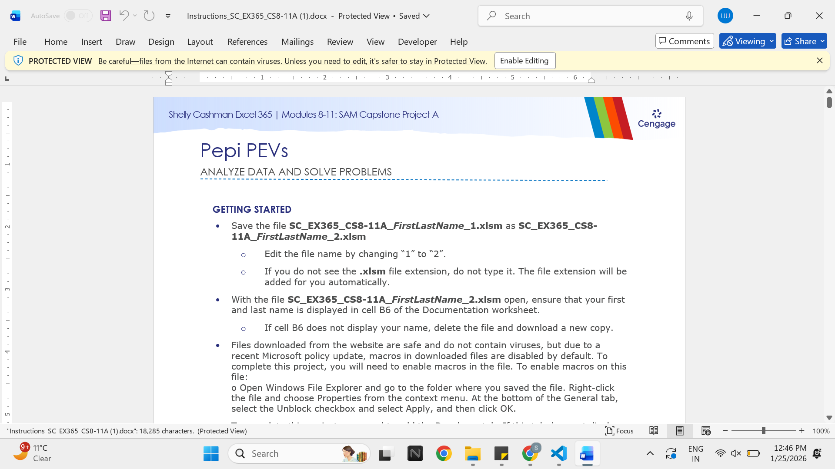Click the Windows taskbar Search box
The image size is (835, 469).
[299, 453]
